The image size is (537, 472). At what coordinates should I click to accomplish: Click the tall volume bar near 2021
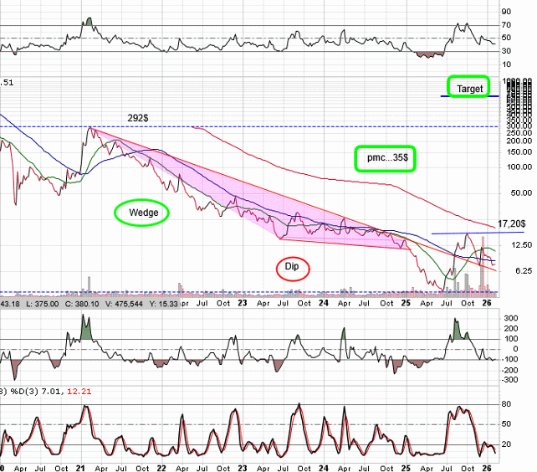coord(89,283)
